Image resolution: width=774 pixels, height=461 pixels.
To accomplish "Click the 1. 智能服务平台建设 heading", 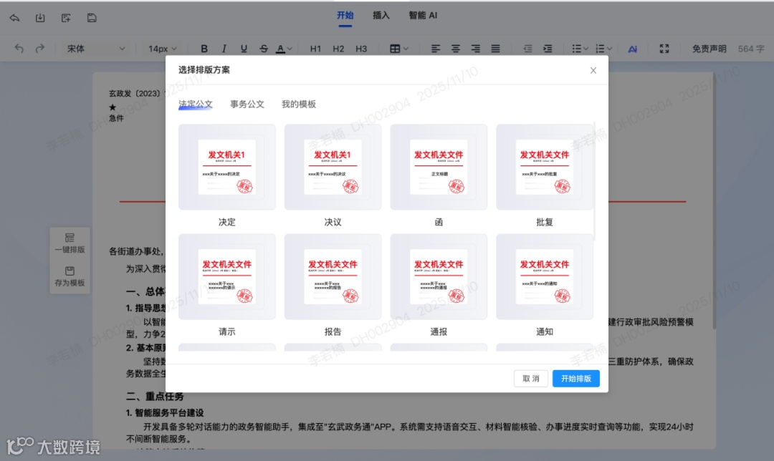I will tap(165, 413).
